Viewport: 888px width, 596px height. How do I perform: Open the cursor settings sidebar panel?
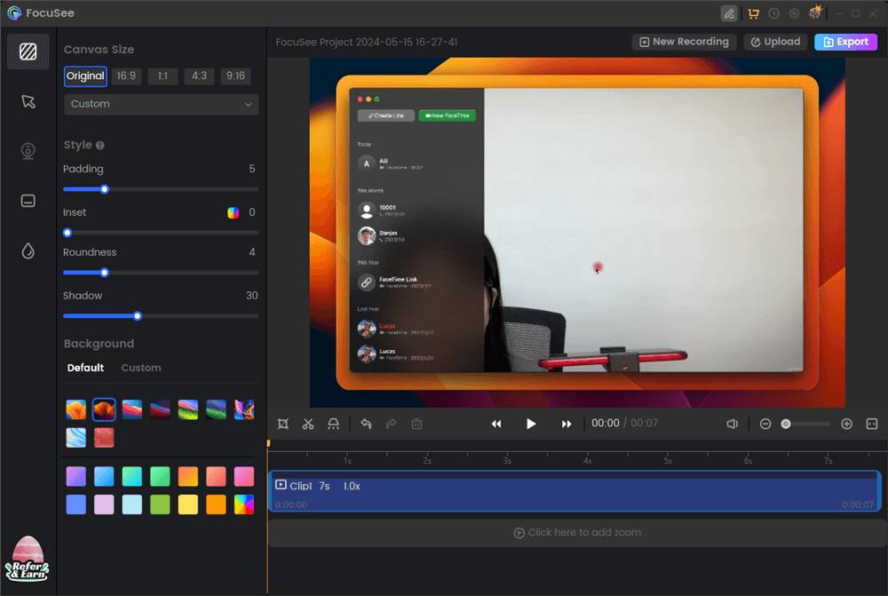point(28,101)
